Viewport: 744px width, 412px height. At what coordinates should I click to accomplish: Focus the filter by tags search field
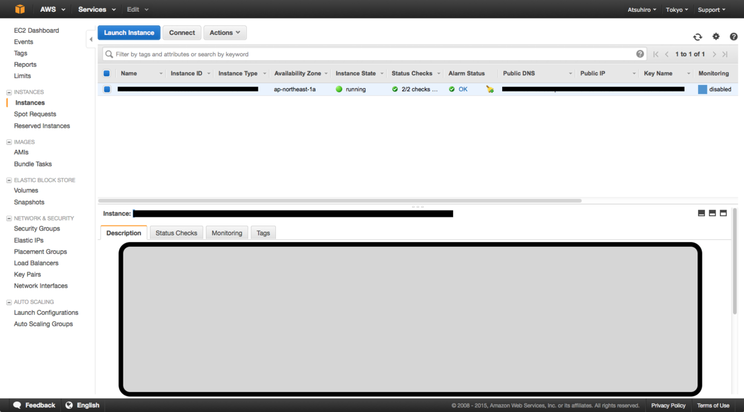point(374,55)
